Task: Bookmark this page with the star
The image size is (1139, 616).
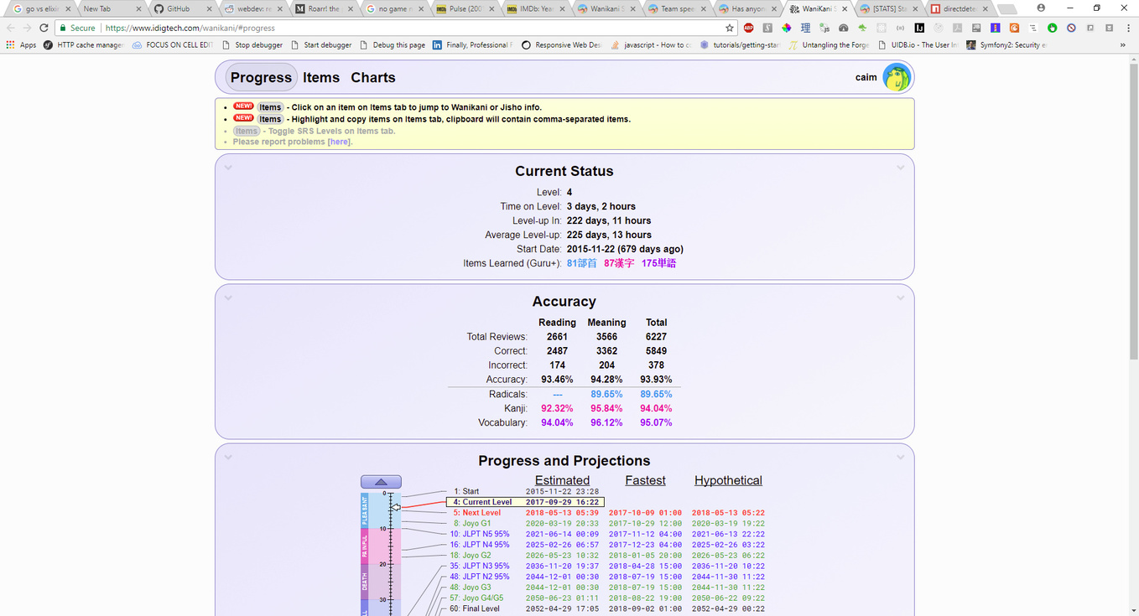Action: 730,28
